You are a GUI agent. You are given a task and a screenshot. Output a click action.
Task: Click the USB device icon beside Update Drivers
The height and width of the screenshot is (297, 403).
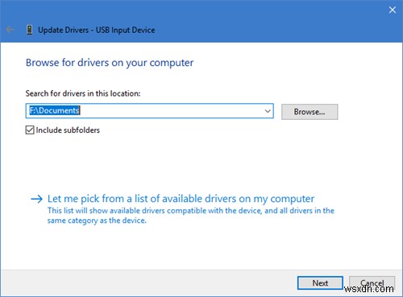30,30
